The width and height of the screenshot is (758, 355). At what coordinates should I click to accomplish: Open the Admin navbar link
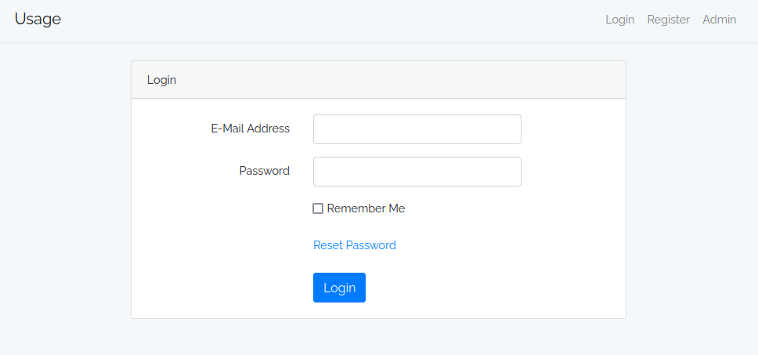pyautogui.click(x=719, y=20)
